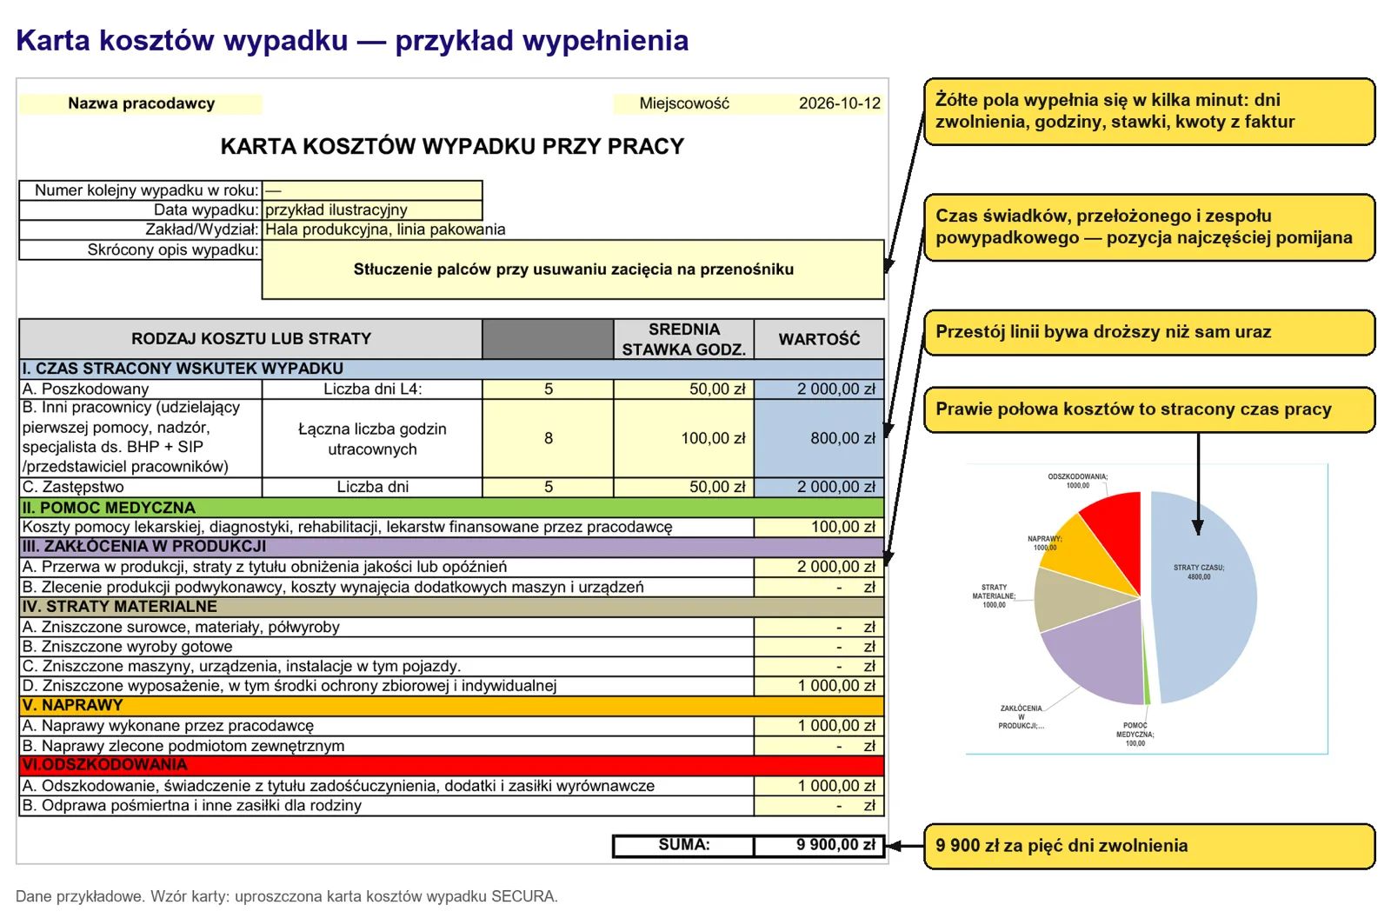The width and height of the screenshot is (1391, 918).
Task: Click the 800,00 zł value cell
Action: click(x=819, y=438)
